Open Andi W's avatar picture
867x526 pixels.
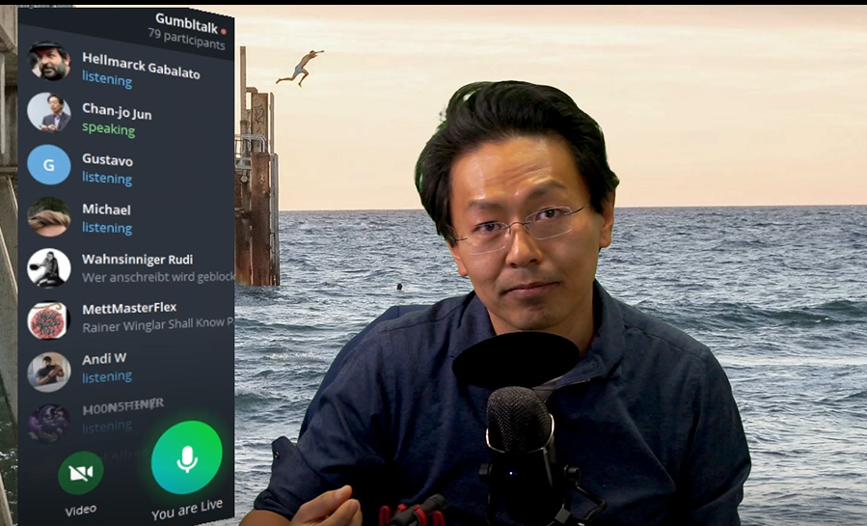pos(48,372)
